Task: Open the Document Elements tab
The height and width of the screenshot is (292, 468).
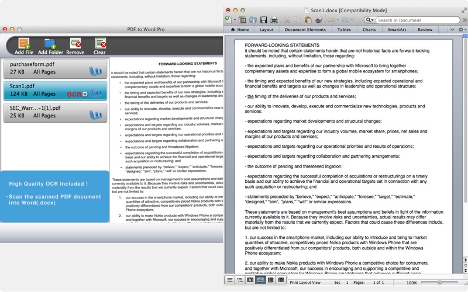Action: [x=305, y=30]
